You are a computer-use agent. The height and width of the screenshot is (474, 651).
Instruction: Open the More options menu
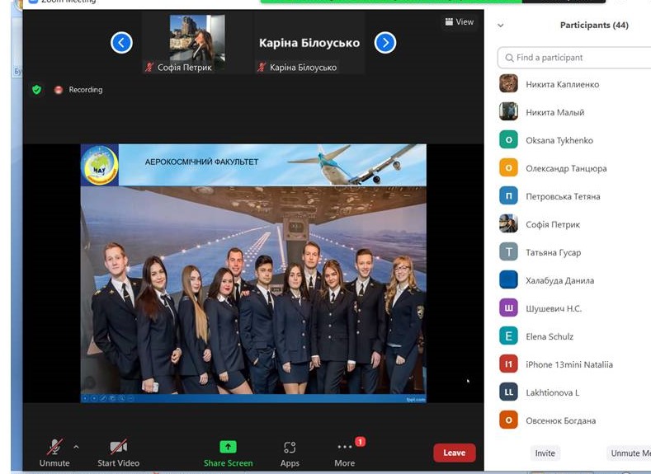click(344, 448)
